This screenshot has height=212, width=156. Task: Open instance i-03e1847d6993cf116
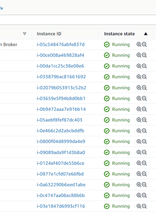pos(61,206)
